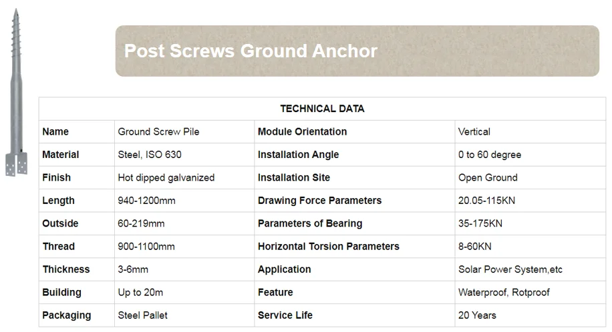Viewport: 612px width, 332px height.
Task: Click the Open Ground installation site value
Action: 488,178
